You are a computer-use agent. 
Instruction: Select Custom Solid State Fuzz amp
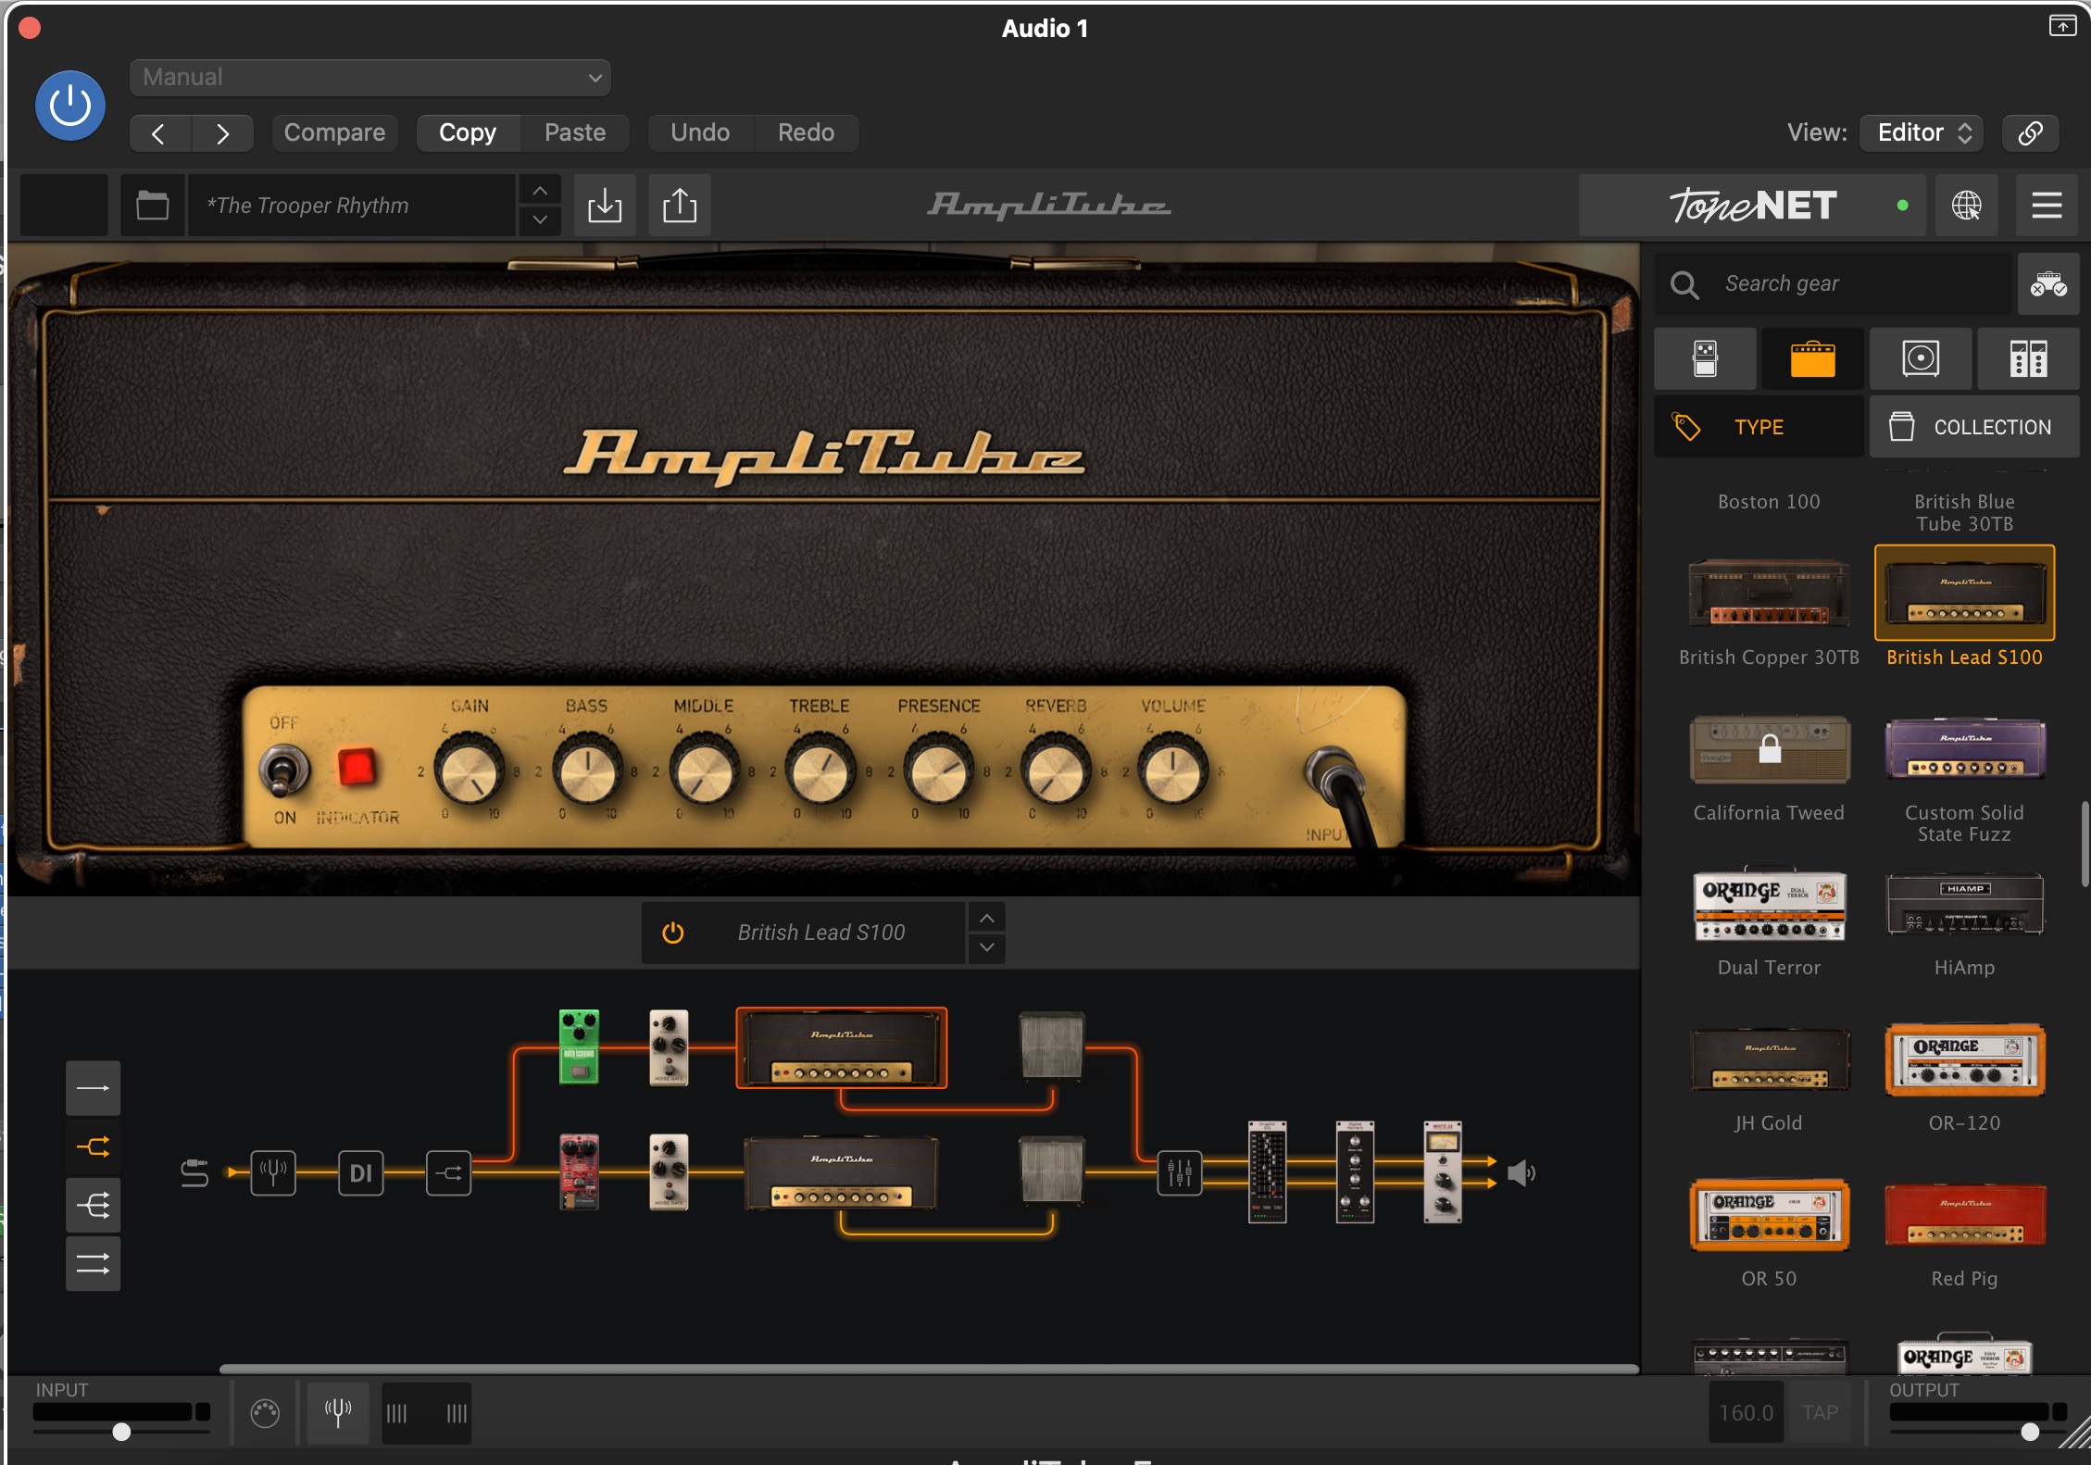1964,750
